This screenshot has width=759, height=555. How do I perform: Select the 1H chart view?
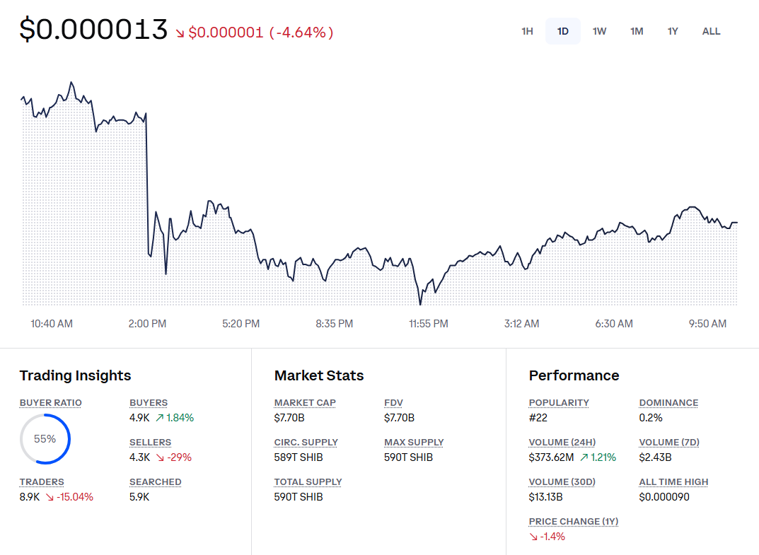click(527, 31)
